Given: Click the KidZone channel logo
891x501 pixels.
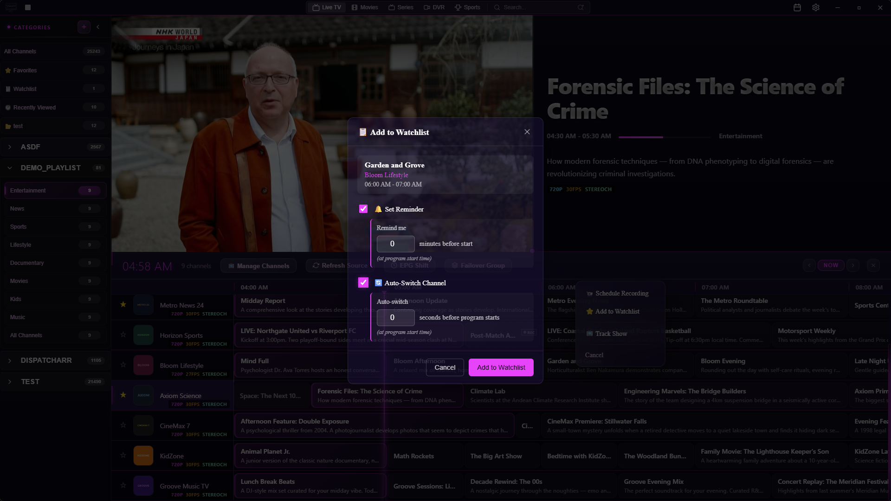Looking at the screenshot, I should 143,456.
